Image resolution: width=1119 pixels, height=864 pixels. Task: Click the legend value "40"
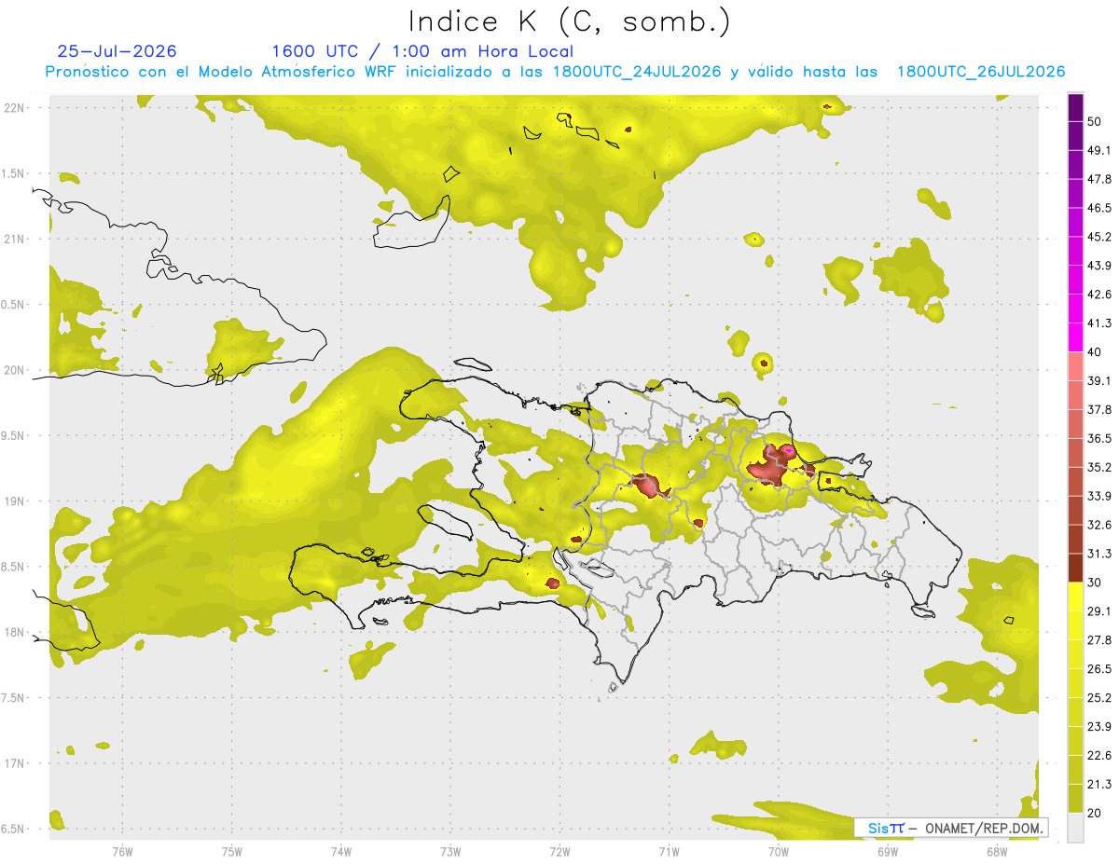tap(1096, 352)
